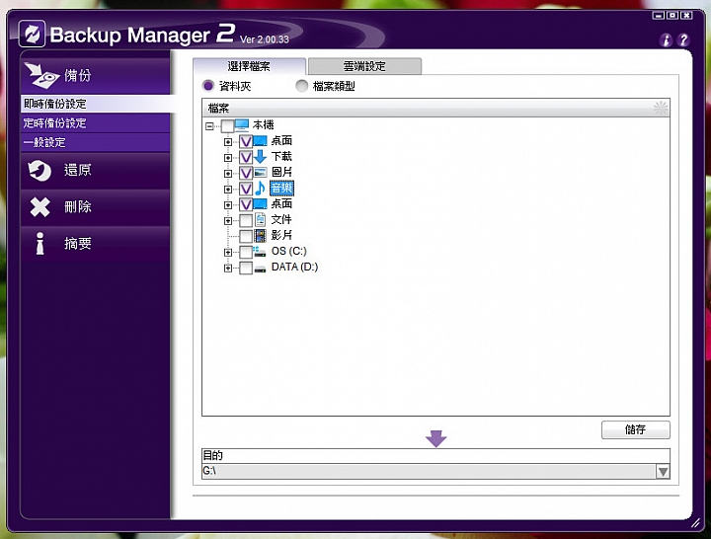Expand the 音樂 tree node
Viewport: 711px width, 539px height.
click(228, 189)
